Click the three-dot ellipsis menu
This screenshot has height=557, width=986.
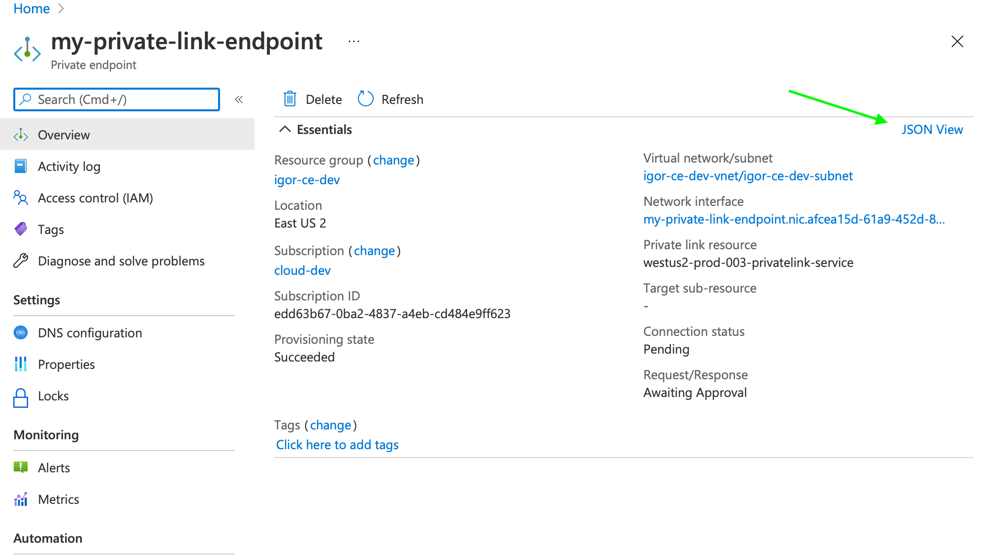(x=354, y=41)
